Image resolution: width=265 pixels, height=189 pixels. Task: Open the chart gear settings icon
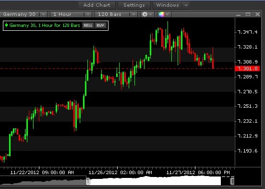pyautogui.click(x=145, y=14)
